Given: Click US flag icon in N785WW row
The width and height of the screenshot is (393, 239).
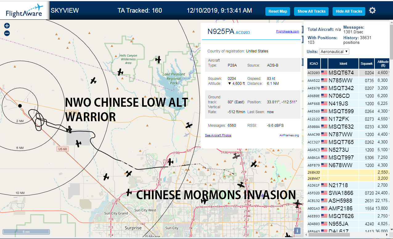Looking at the screenshot, I should 324,80.
